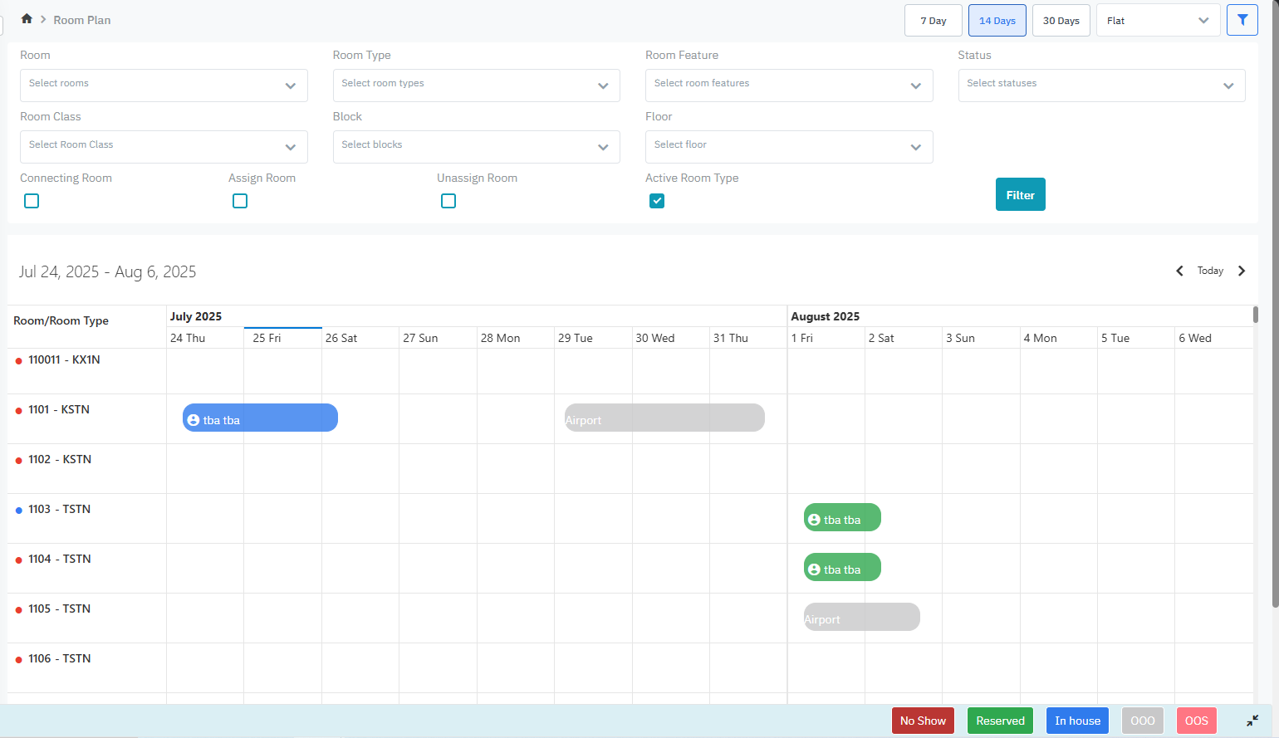1279x738 pixels.
Task: Go to previous date range arrow
Action: tap(1179, 271)
